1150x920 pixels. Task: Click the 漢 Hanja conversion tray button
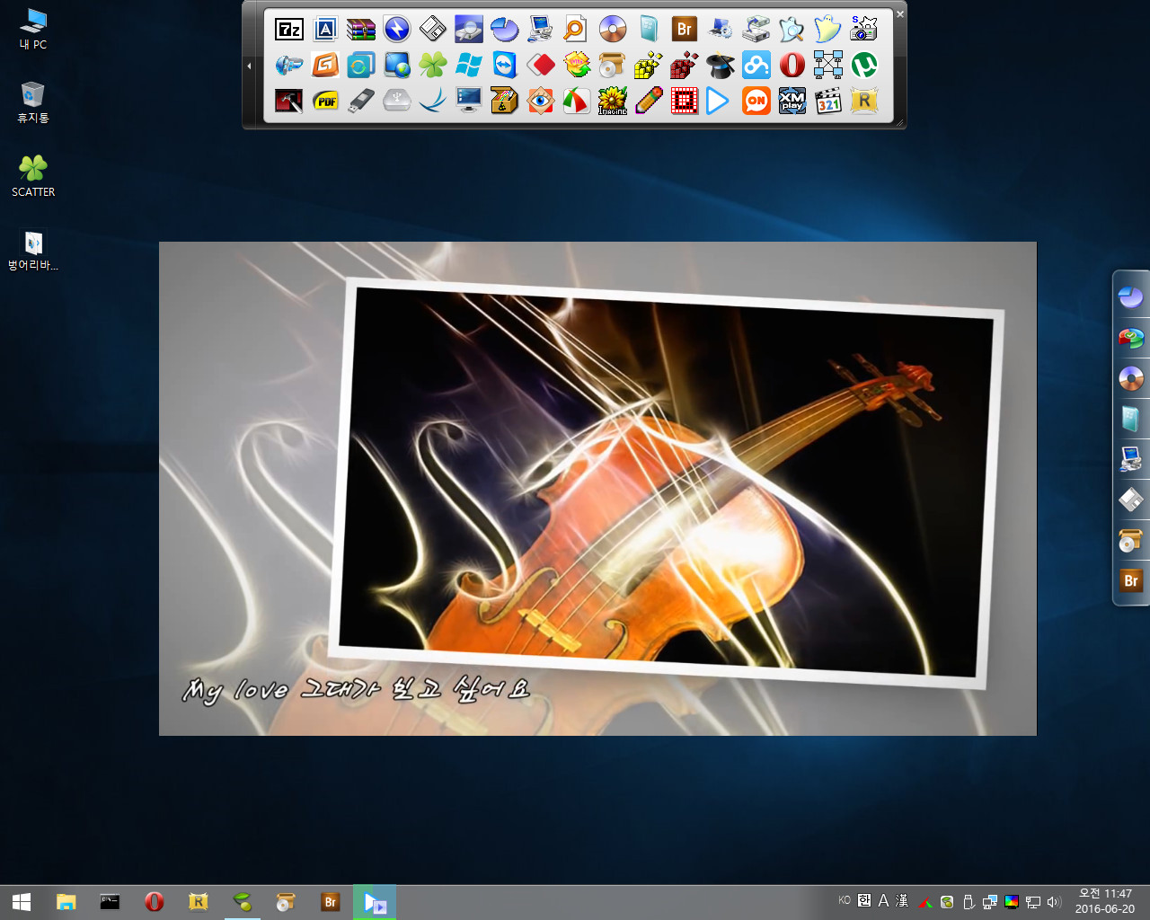[902, 900]
